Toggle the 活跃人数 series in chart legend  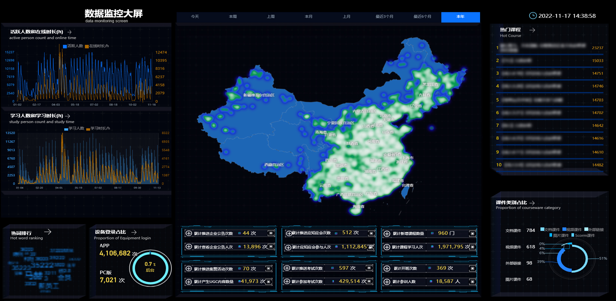coord(73,46)
